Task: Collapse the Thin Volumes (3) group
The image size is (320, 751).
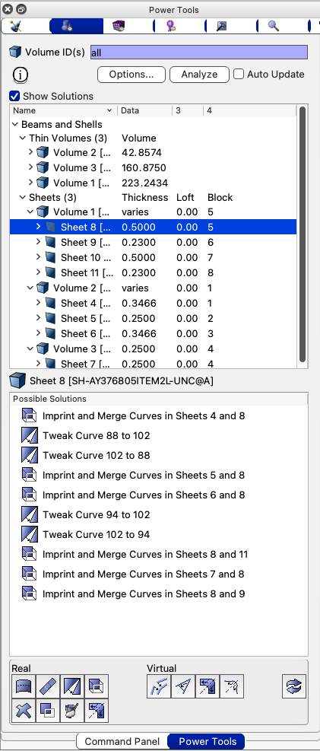Action: click(x=22, y=138)
